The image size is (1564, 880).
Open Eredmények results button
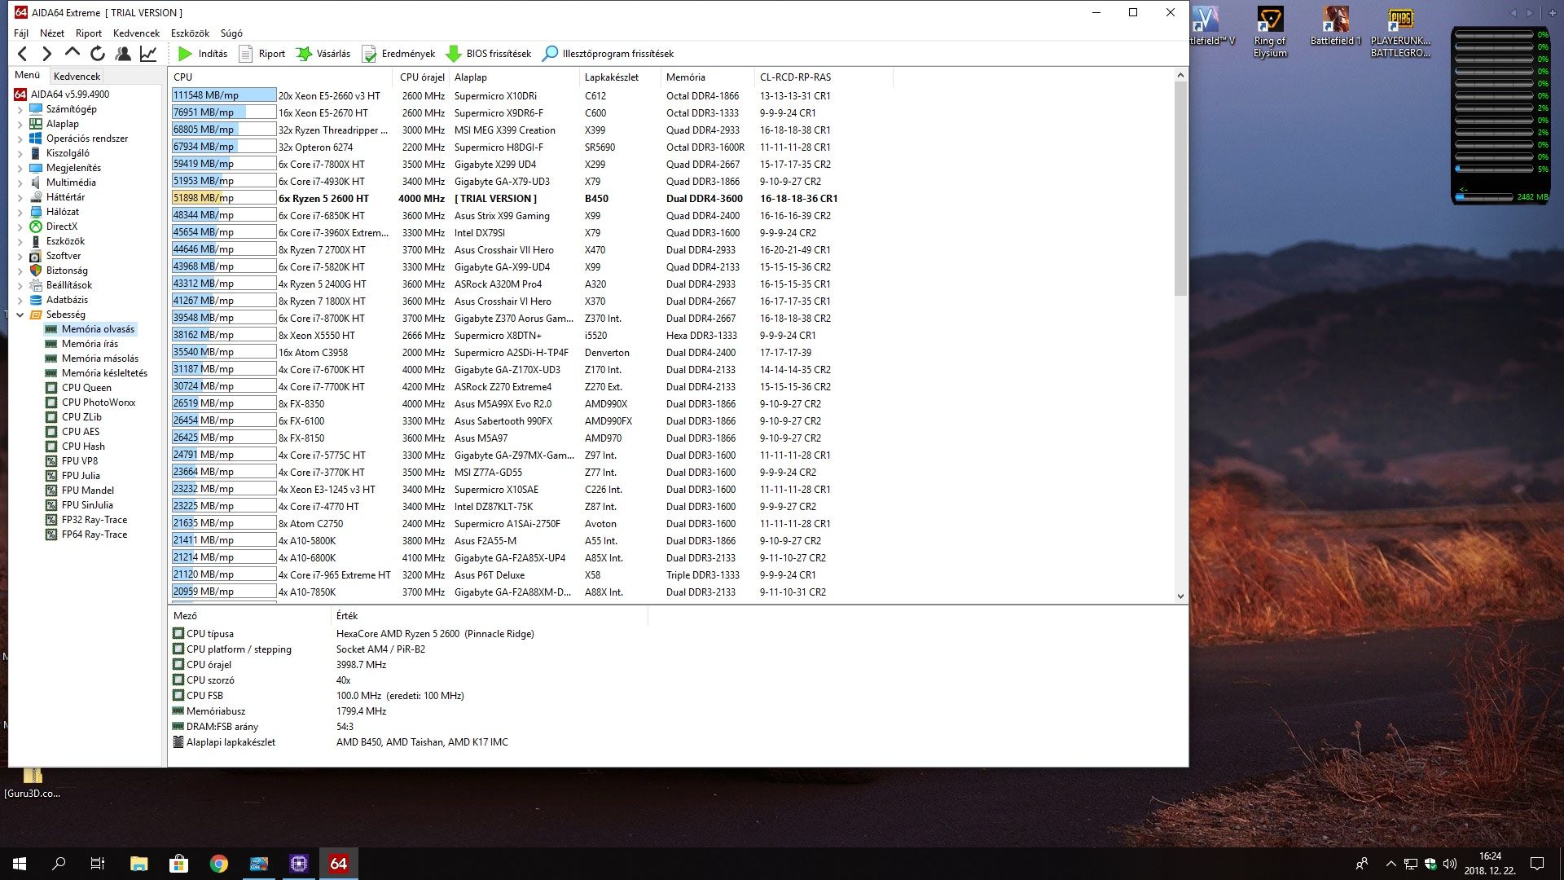398,54
